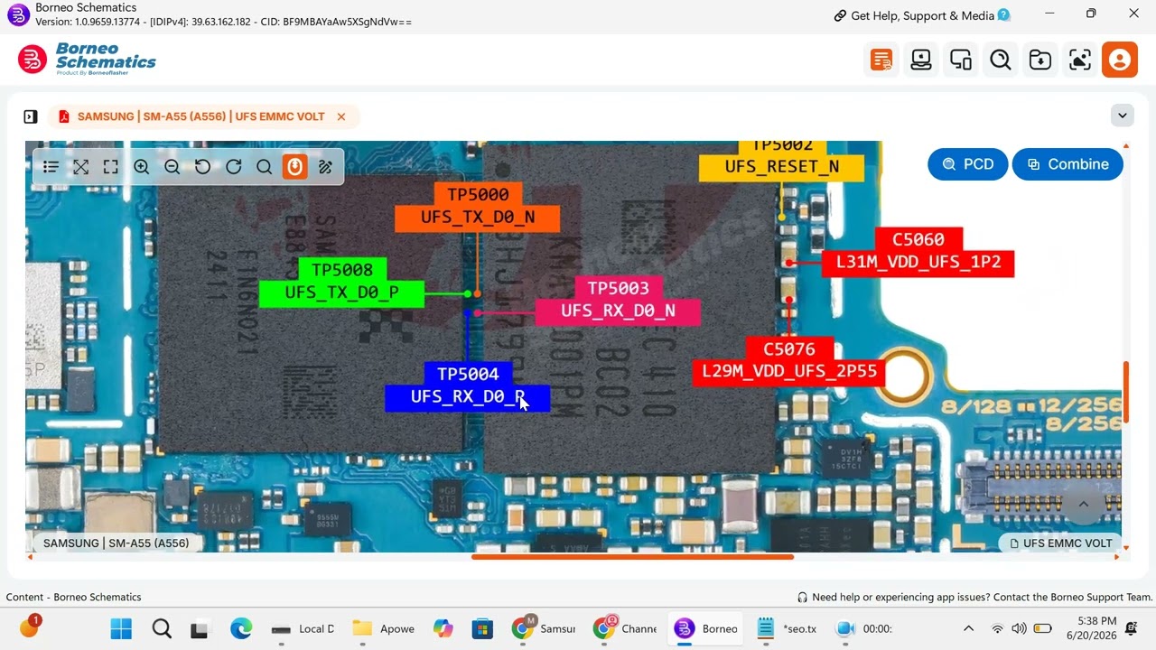Screen dimensions: 1156x650
Task: Select the pencil draw annotation tool
Action: click(325, 167)
